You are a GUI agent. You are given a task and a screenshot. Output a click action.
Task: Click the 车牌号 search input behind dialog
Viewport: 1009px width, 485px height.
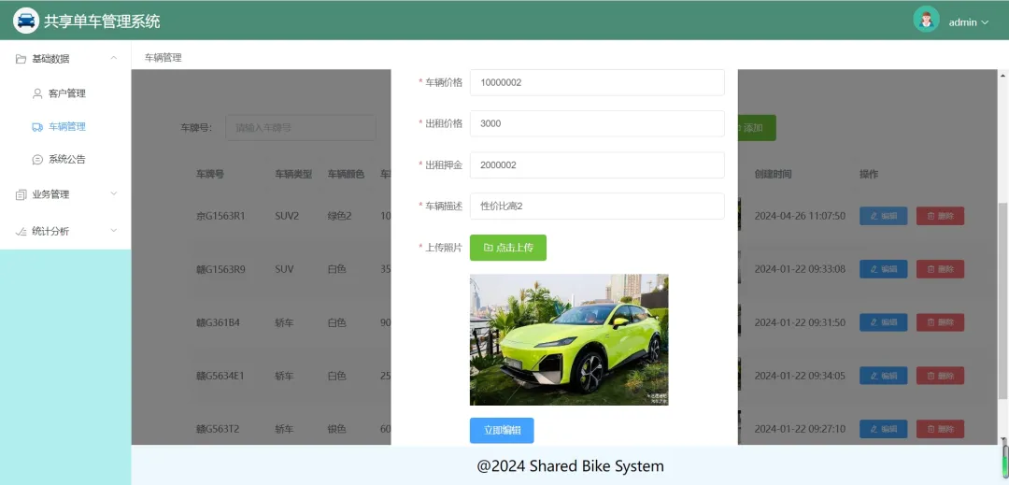(x=301, y=127)
